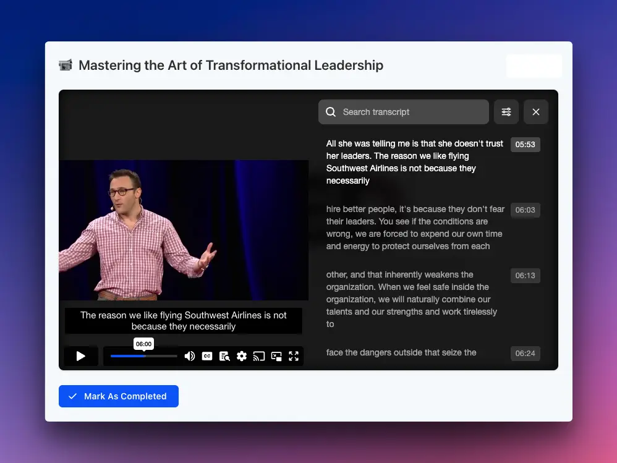
Task: Click Mark As Completed button
Action: [119, 396]
